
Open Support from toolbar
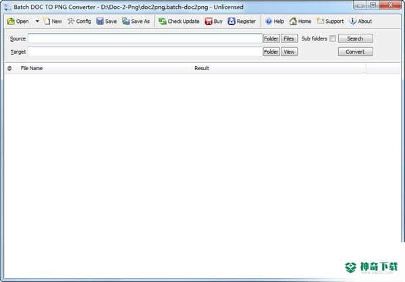pos(330,22)
